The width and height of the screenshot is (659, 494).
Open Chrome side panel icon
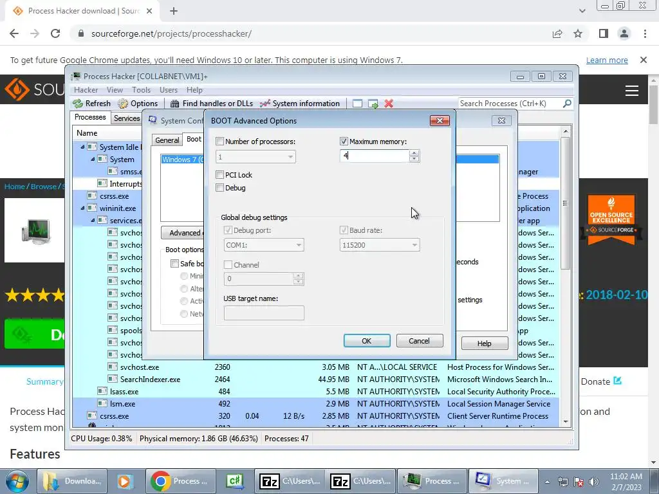(x=604, y=33)
